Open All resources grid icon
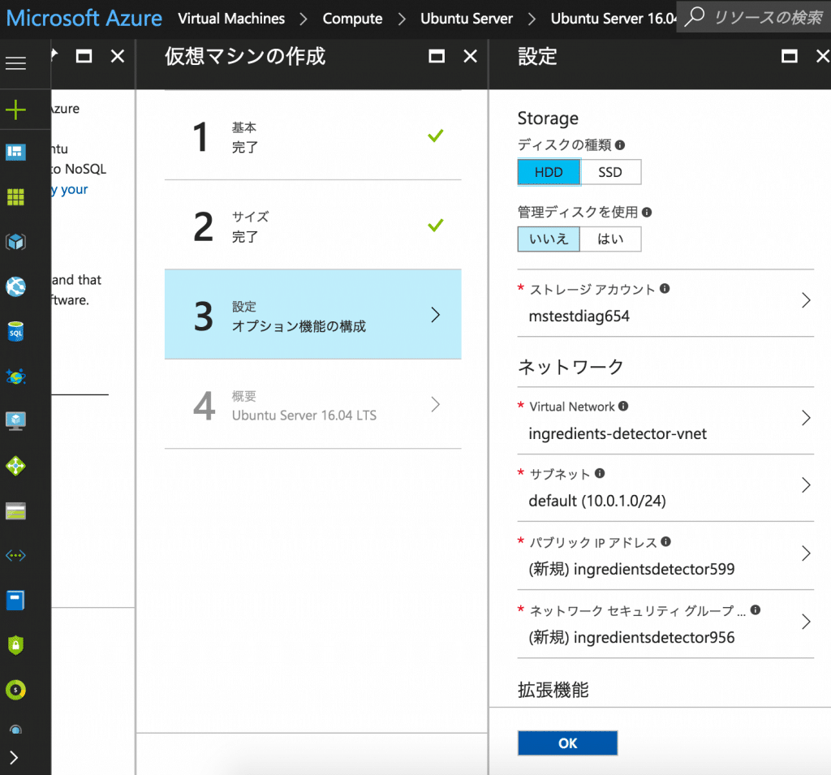 [15, 197]
